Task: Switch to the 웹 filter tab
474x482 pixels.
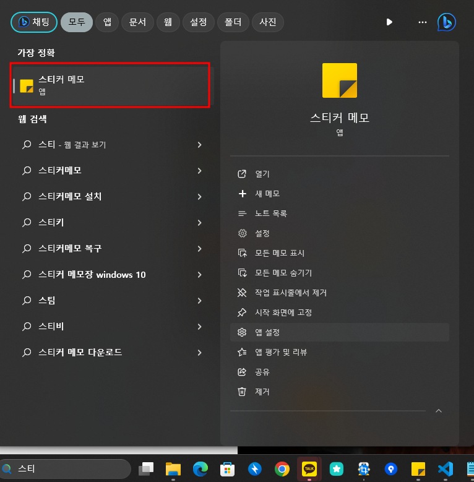Action: point(168,22)
